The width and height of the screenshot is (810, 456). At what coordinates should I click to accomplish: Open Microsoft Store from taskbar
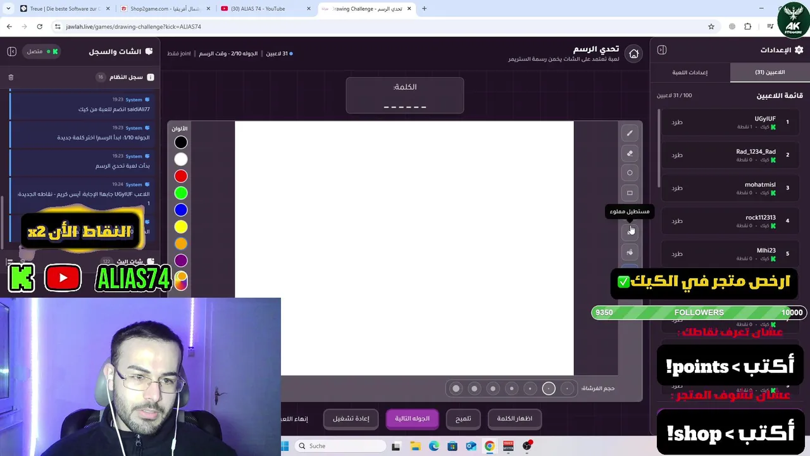pos(452,446)
